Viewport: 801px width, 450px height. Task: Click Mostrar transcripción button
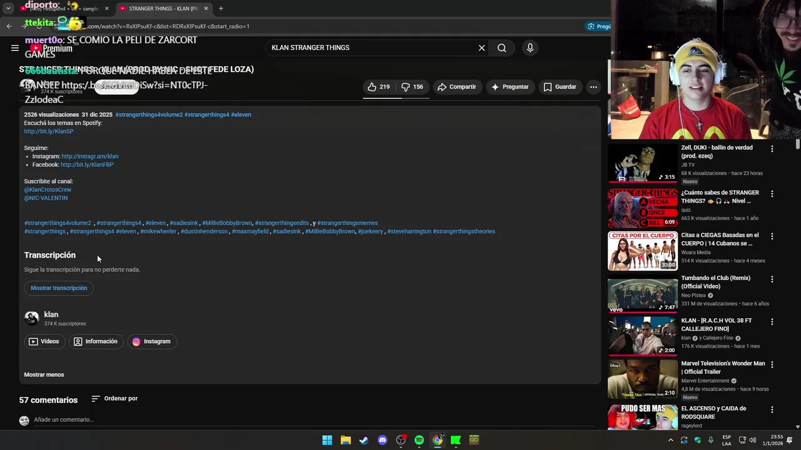(59, 288)
